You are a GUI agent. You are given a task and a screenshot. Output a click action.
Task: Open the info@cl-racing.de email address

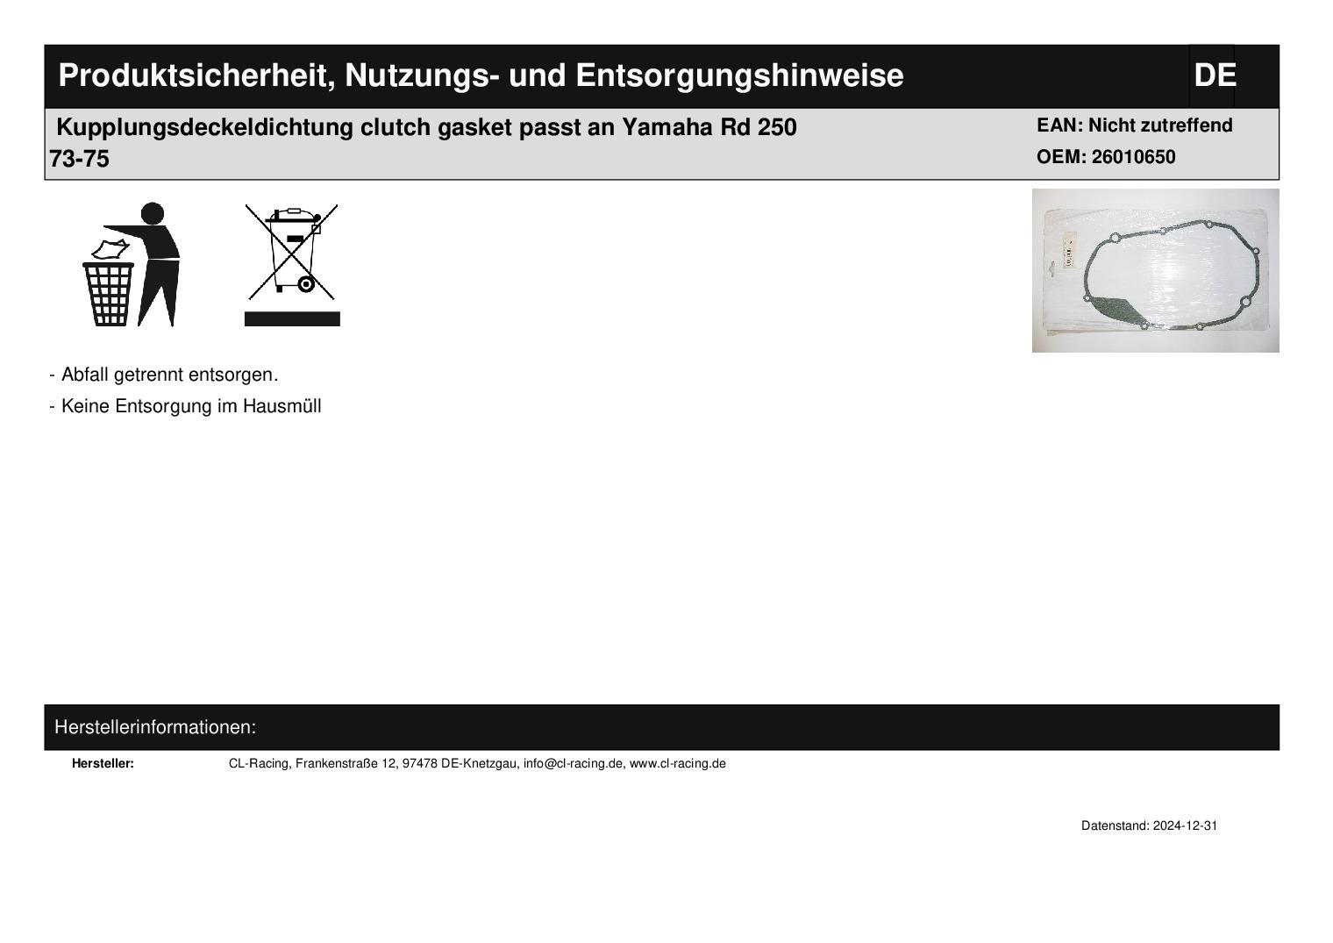(x=574, y=763)
